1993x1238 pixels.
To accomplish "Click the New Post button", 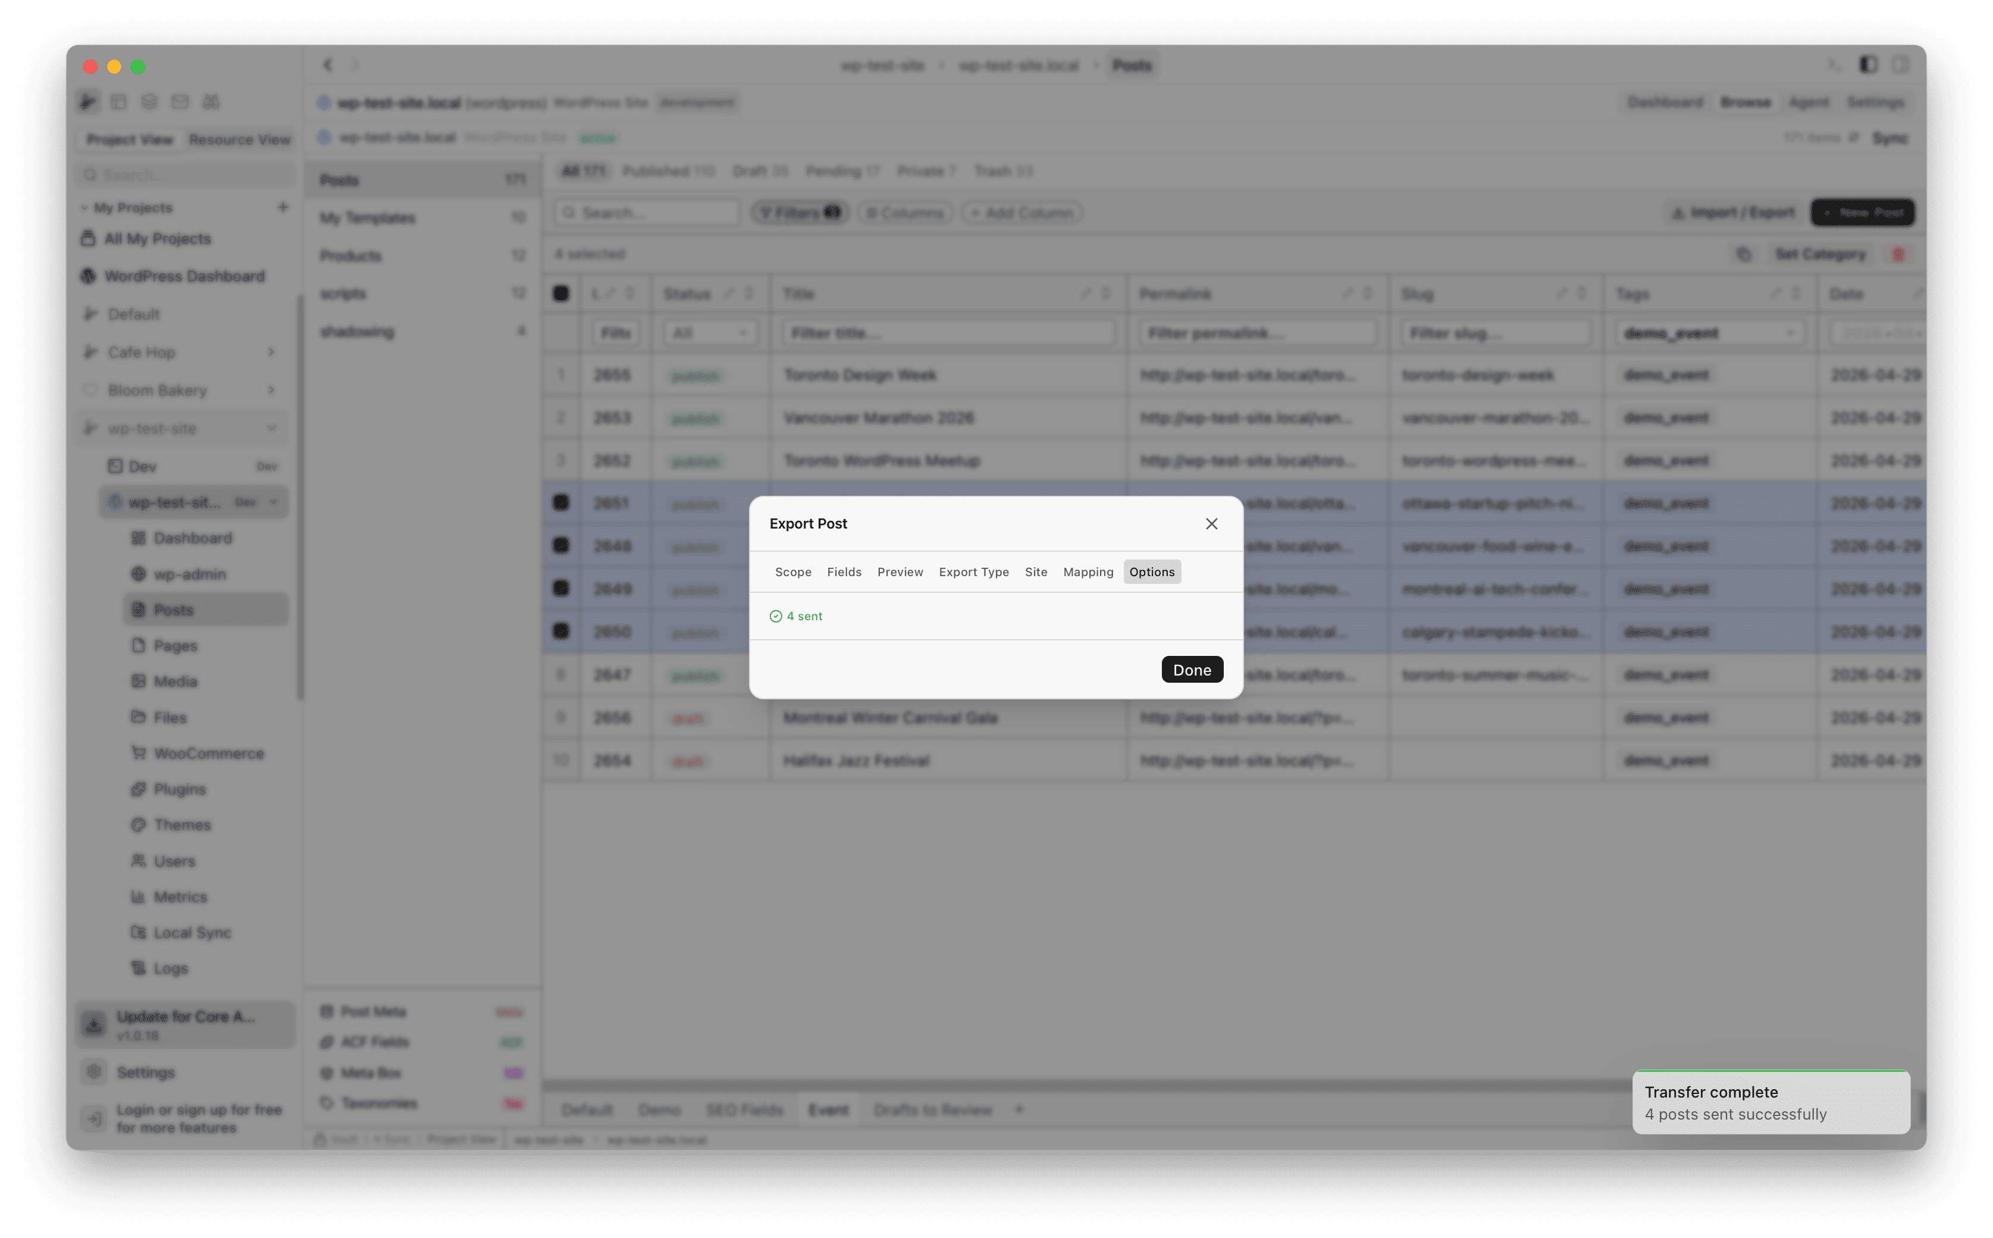I will coord(1862,213).
